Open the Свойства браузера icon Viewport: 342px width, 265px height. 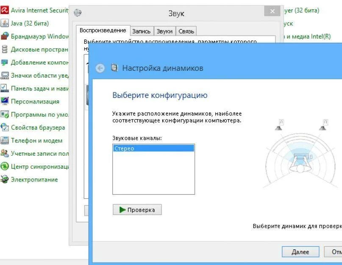(x=5, y=127)
